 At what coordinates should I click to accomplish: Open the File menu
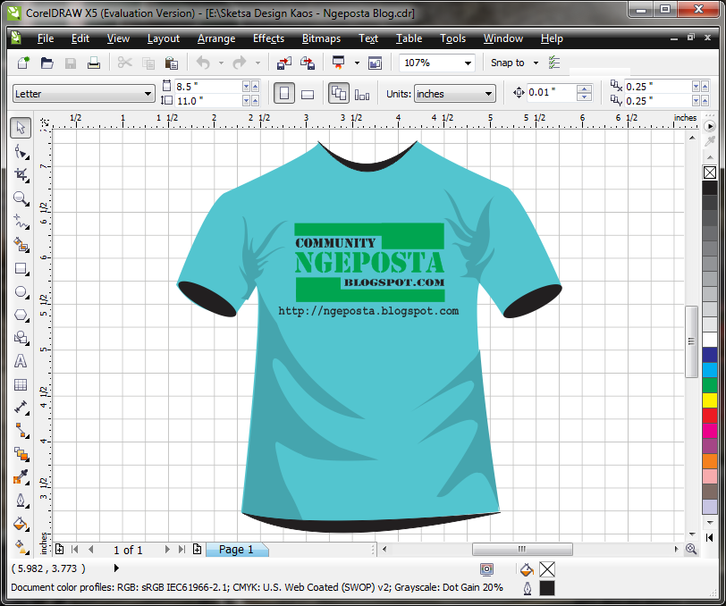coord(46,38)
